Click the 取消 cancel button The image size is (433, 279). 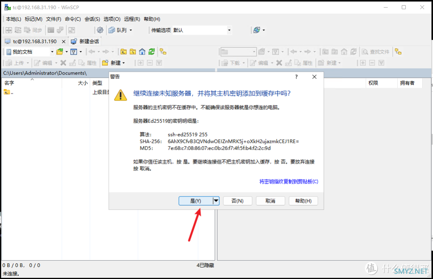270,201
